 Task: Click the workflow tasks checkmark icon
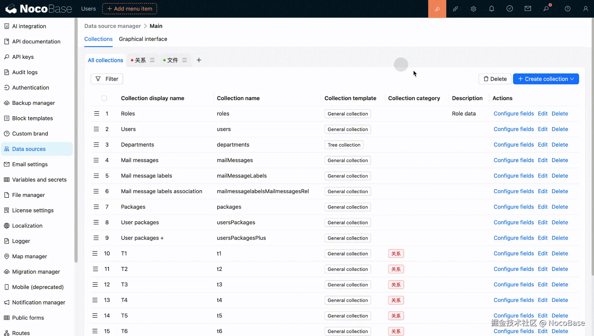point(510,9)
